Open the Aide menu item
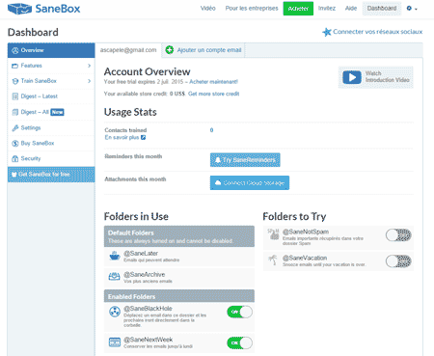This screenshot has width=434, height=356. tap(351, 9)
